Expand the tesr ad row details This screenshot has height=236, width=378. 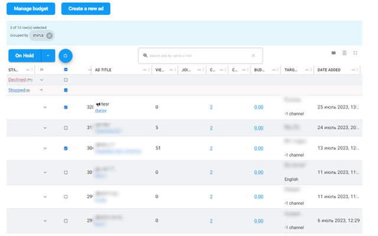[45, 107]
